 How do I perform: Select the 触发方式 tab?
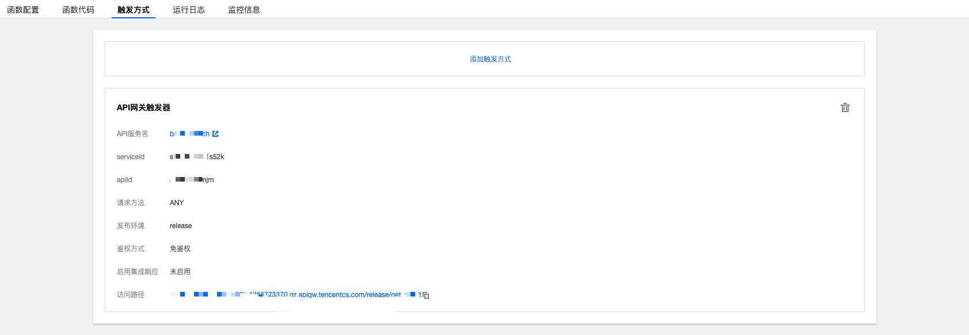pos(134,10)
